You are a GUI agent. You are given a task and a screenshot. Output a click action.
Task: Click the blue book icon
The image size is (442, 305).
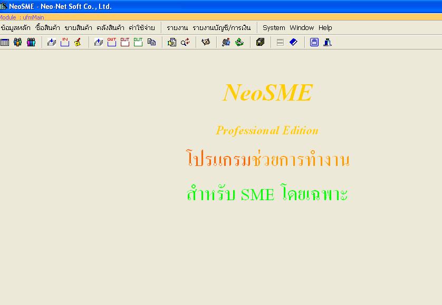click(293, 42)
